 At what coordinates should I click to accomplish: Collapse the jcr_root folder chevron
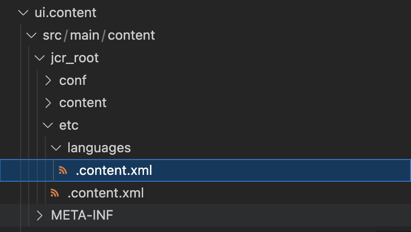(39, 58)
